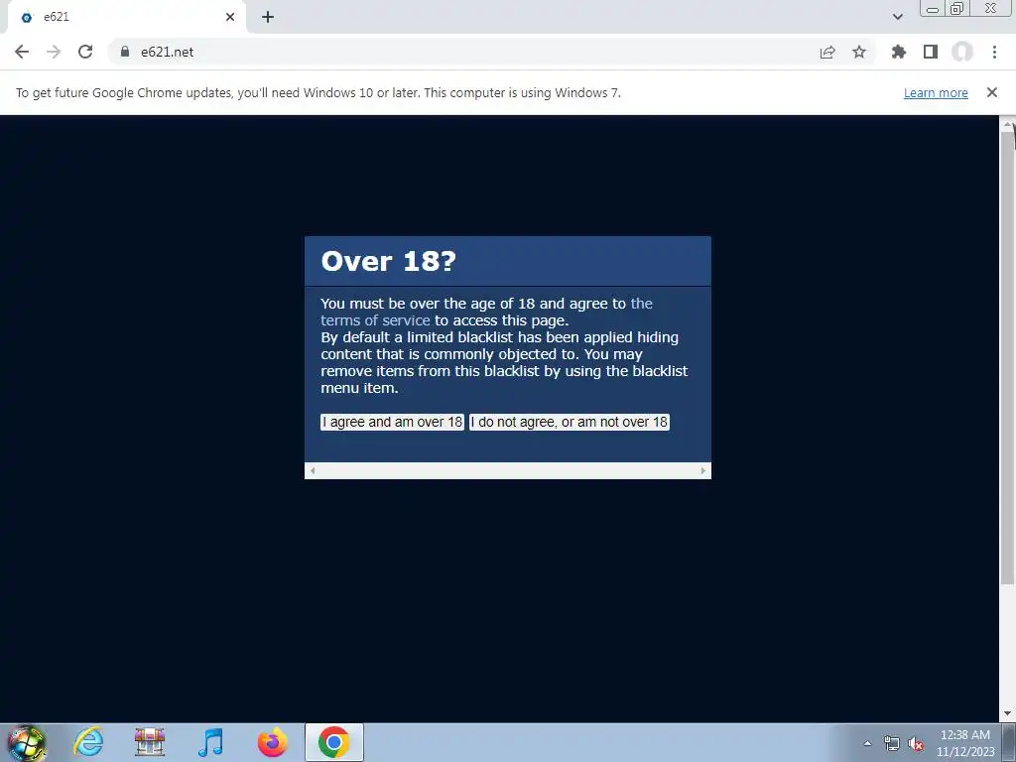
Task: Close the e621 tab
Action: click(x=230, y=17)
